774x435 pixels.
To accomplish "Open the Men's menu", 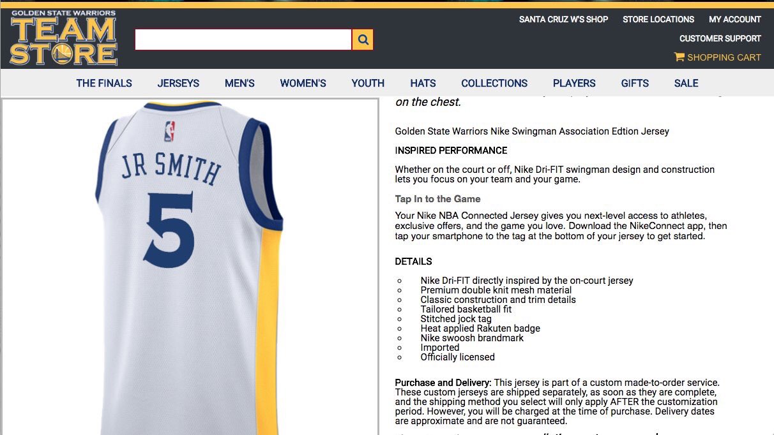I will [239, 83].
